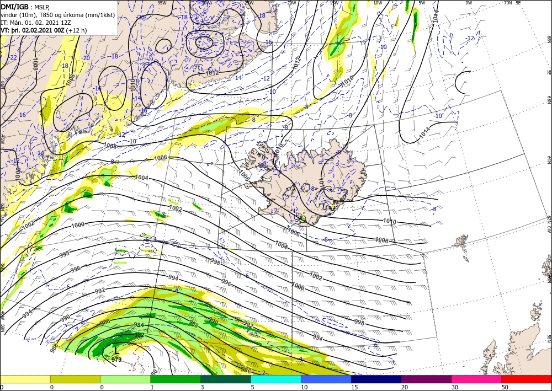The width and height of the screenshot is (552, 391).
Task: Select the DMI/IGB title text
Action: pos(14,6)
